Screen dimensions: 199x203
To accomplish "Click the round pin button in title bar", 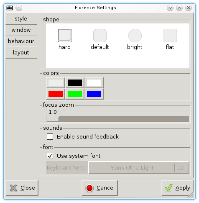I will [19, 8].
